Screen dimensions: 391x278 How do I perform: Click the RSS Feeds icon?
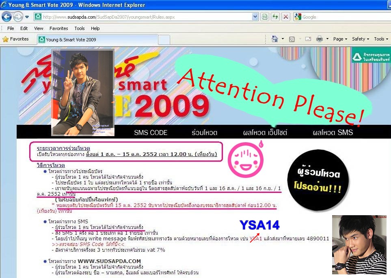coord(292,39)
